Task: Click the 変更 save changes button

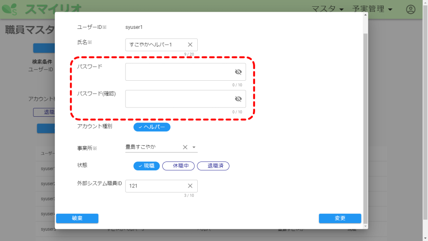Action: 340,218
